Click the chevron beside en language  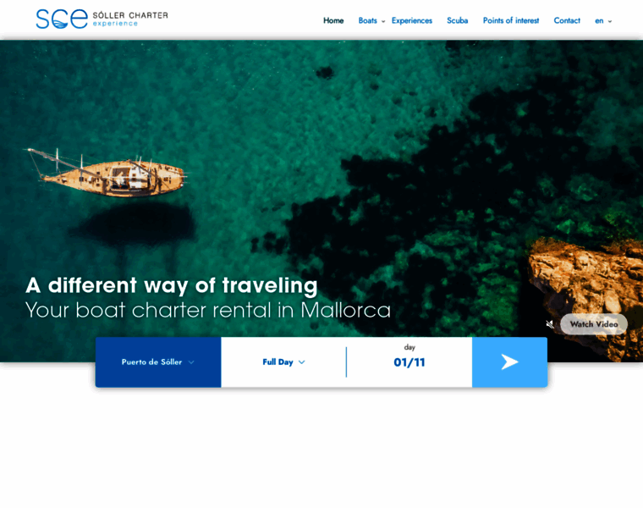(x=610, y=21)
